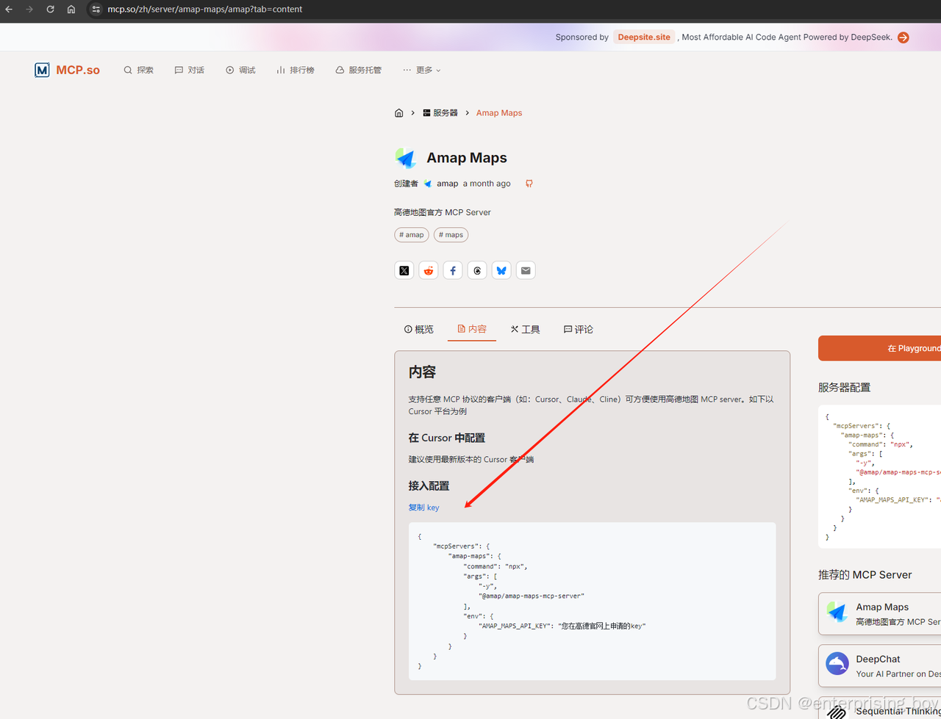Click the 高德地图官方 MCP Server description
This screenshot has height=719, width=941.
(x=443, y=212)
